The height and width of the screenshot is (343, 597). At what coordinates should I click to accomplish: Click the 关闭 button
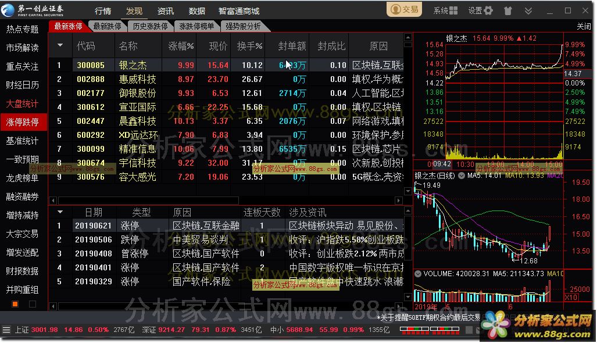click(584, 26)
